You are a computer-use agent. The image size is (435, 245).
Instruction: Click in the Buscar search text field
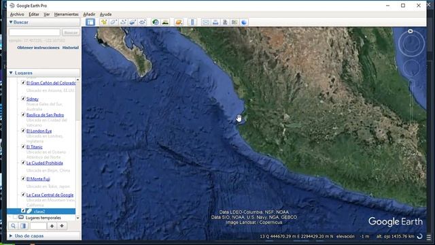point(35,33)
